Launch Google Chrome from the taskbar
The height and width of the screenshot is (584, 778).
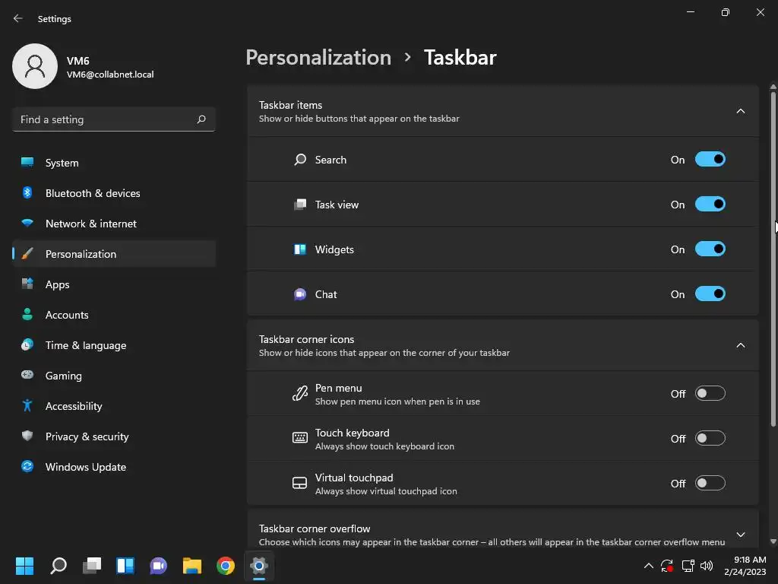(x=225, y=565)
